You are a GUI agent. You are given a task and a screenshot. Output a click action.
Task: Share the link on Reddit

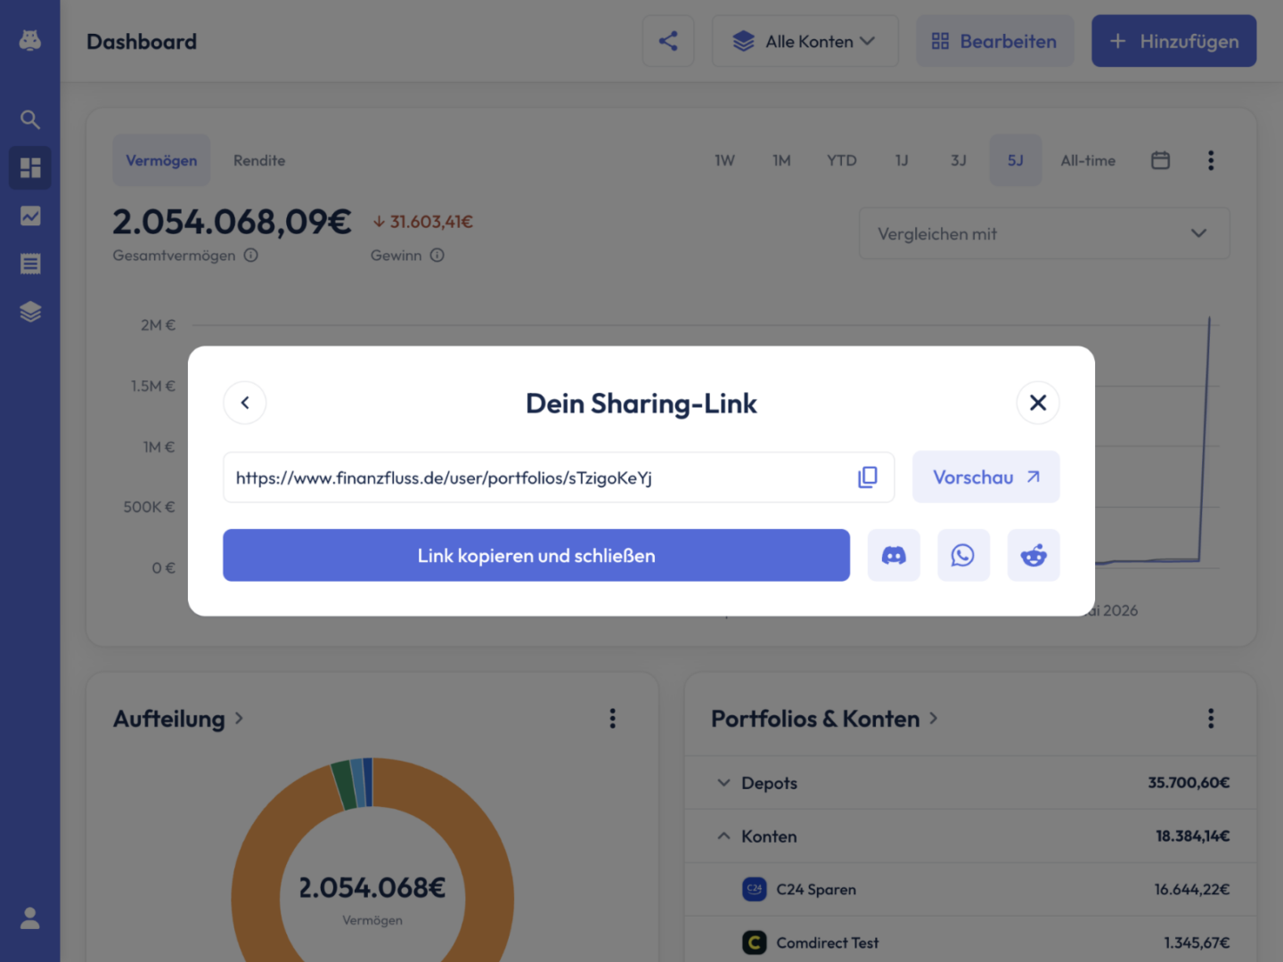tap(1034, 555)
